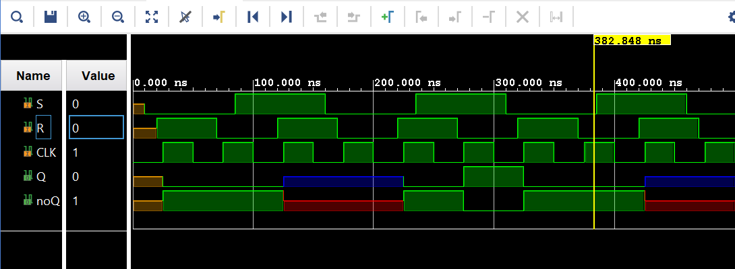Click the Delete Marker icon
The width and height of the screenshot is (735, 269).
pyautogui.click(x=489, y=17)
